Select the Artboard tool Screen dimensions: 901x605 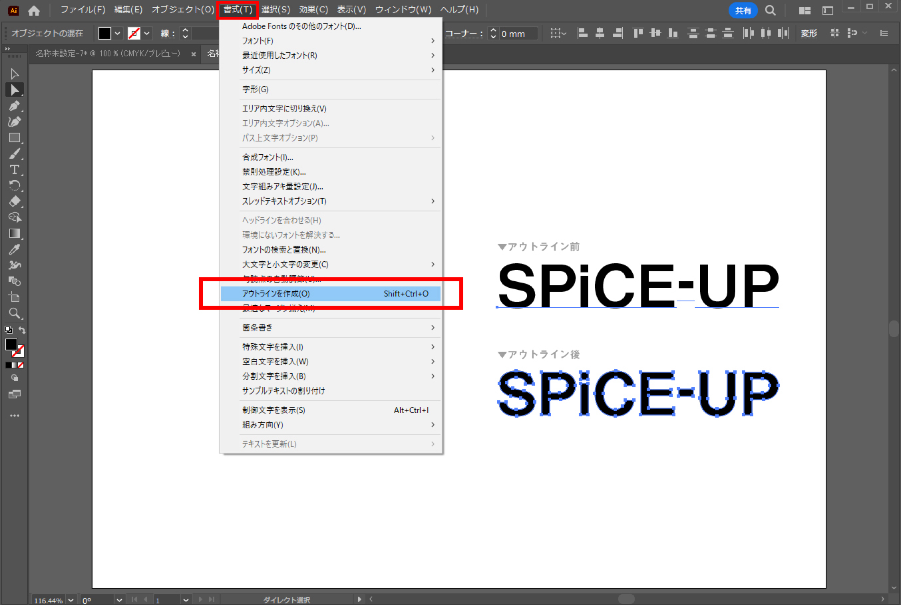(15, 297)
